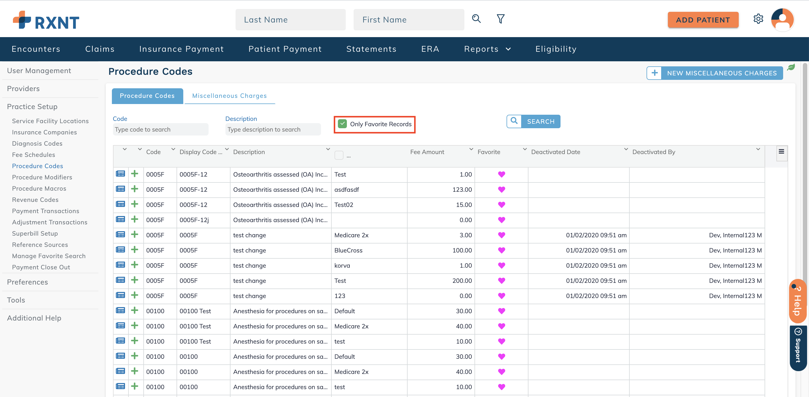Uncheck Only Favorite Records checkbox

(342, 124)
